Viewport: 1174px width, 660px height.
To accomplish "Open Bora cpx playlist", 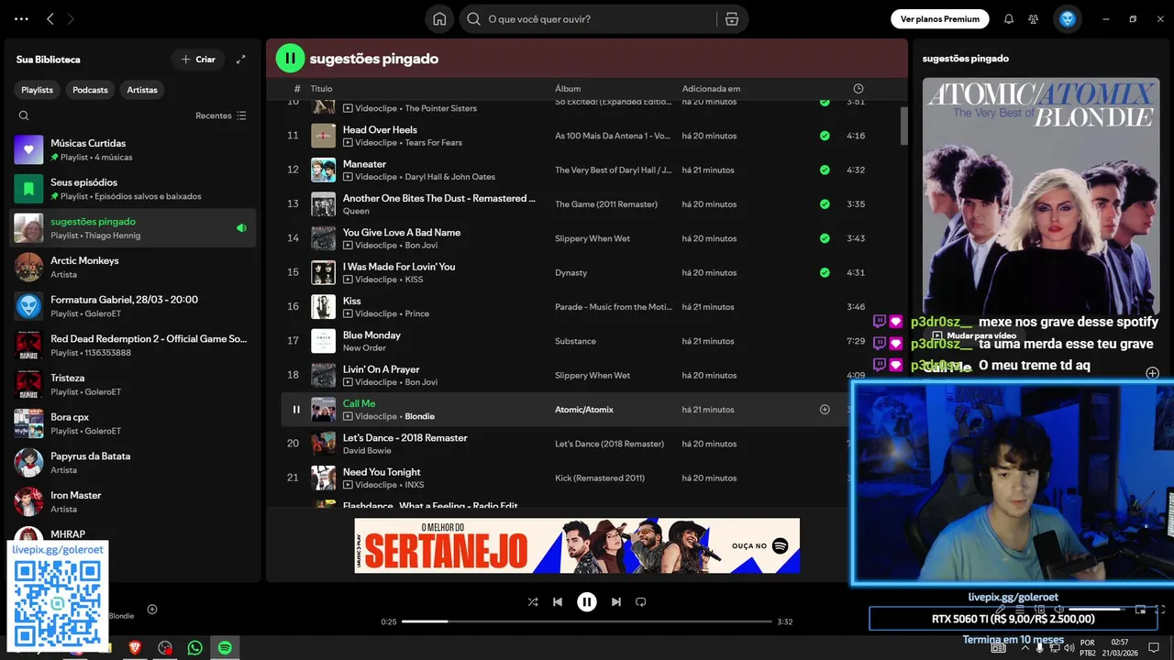I will pos(133,423).
